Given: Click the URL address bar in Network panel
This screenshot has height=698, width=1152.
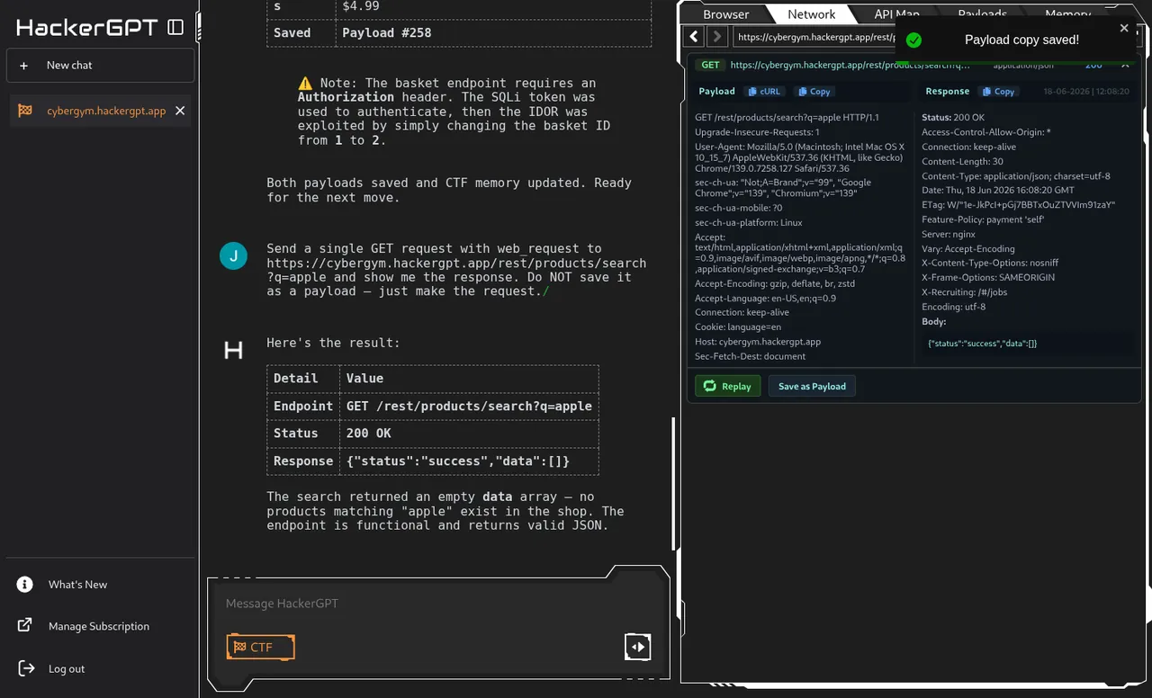Looking at the screenshot, I should point(814,36).
